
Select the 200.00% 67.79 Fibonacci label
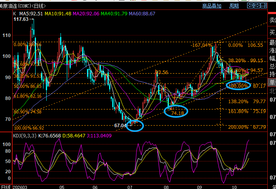pyautogui.click(x=247, y=127)
